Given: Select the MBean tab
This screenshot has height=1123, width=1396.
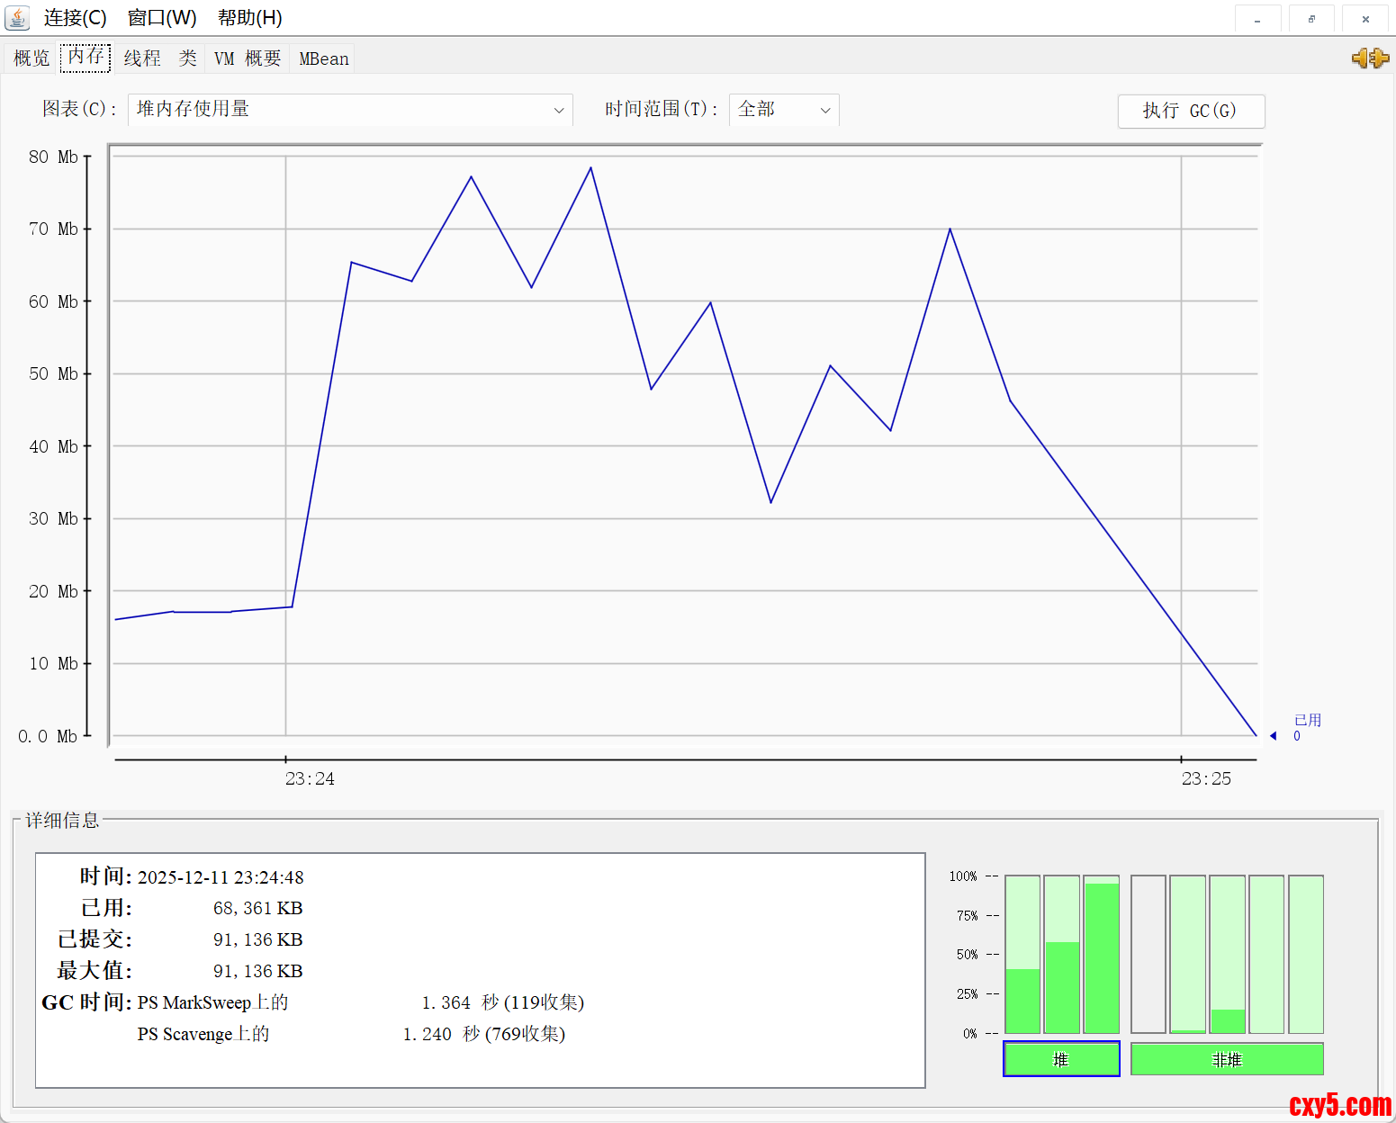Looking at the screenshot, I should pos(323,58).
